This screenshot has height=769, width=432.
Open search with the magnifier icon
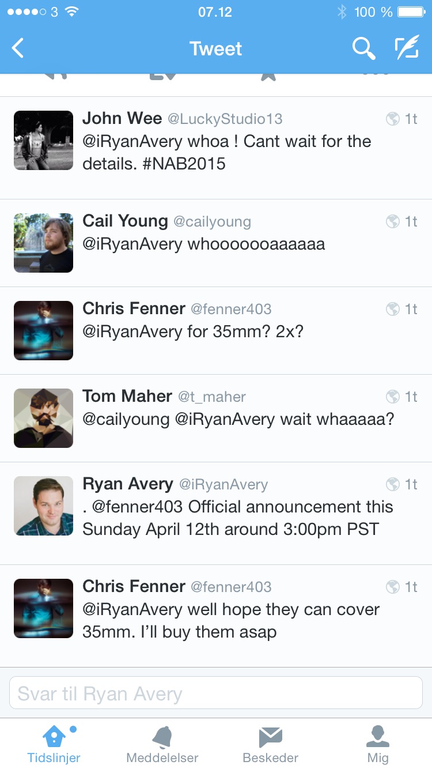coord(363,48)
